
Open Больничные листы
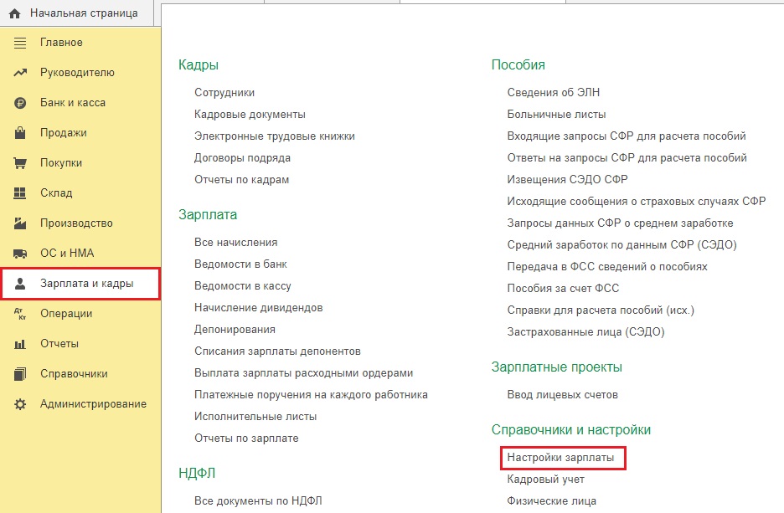556,115
